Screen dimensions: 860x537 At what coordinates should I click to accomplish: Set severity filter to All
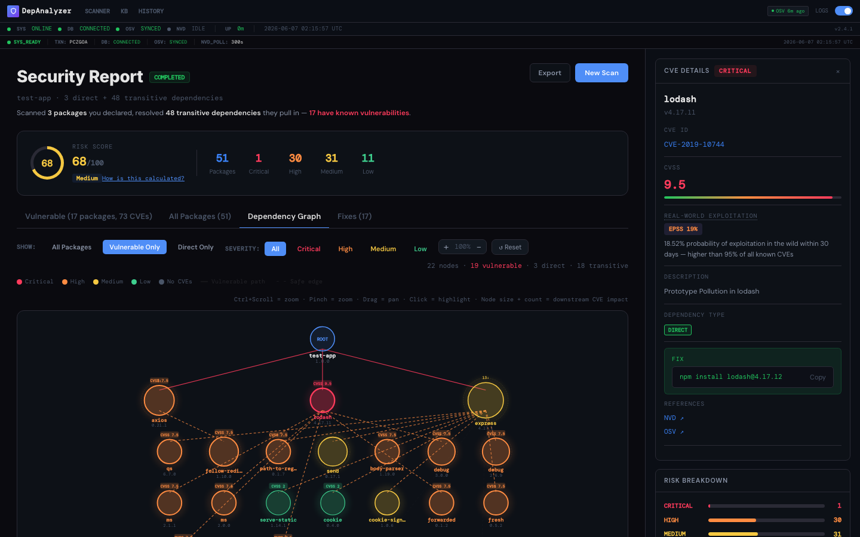(x=275, y=249)
